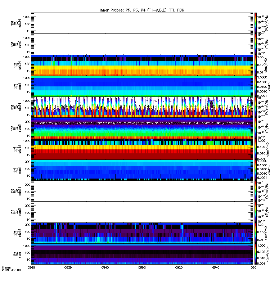Screen dimensions: 270x288
Task: Click the thd fff edc34 spectrogram panel
Action: point(142,107)
